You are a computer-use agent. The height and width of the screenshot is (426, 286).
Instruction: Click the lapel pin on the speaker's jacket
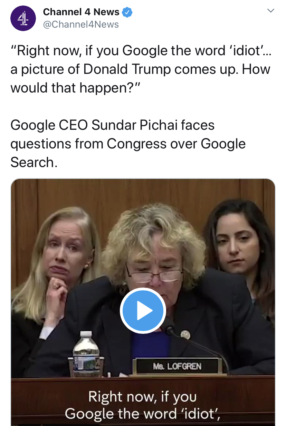coord(185,334)
